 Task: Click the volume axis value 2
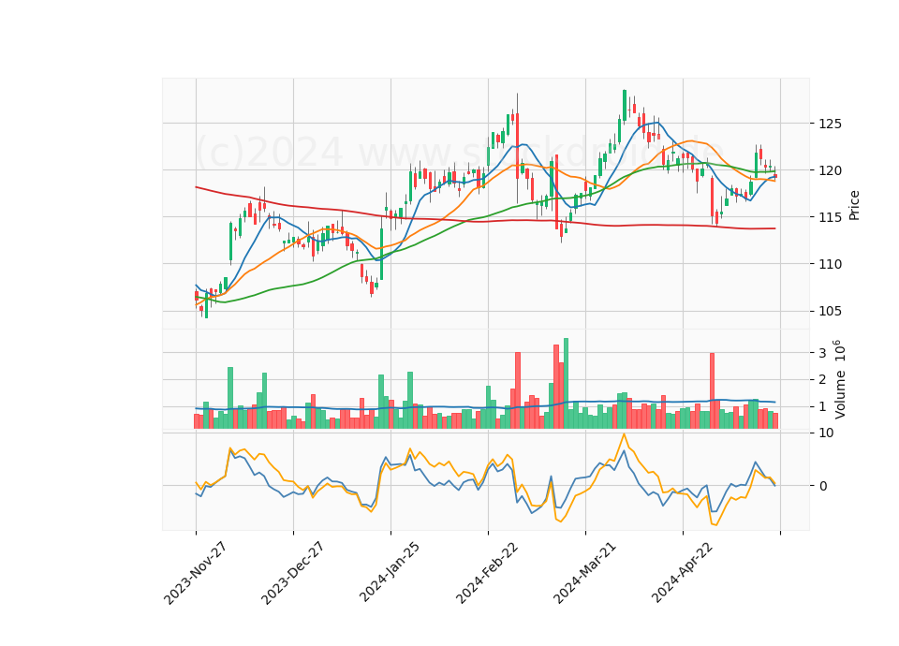(823, 379)
